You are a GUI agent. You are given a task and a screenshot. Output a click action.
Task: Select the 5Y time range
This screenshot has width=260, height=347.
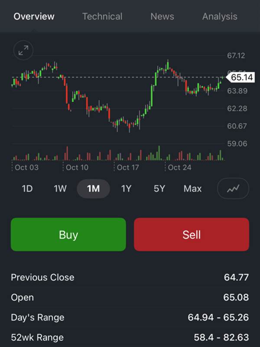159,189
